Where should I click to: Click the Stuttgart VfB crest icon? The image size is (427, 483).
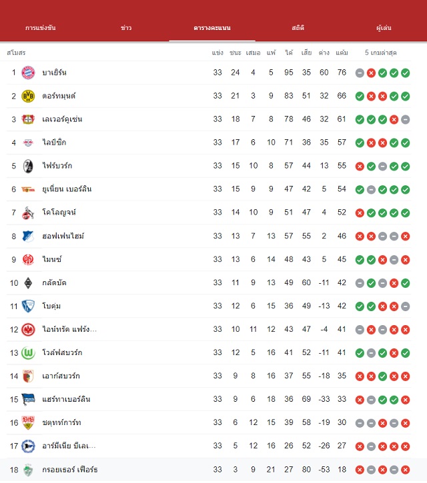[x=28, y=423]
